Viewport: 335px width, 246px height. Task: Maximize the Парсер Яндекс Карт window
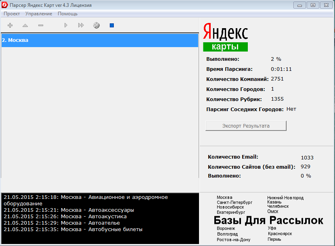[313, 5]
